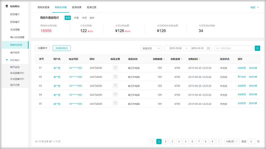Screen dimensions: 266x149
Task: Click sort arrows on 加购数量 column
Action: click(164, 59)
